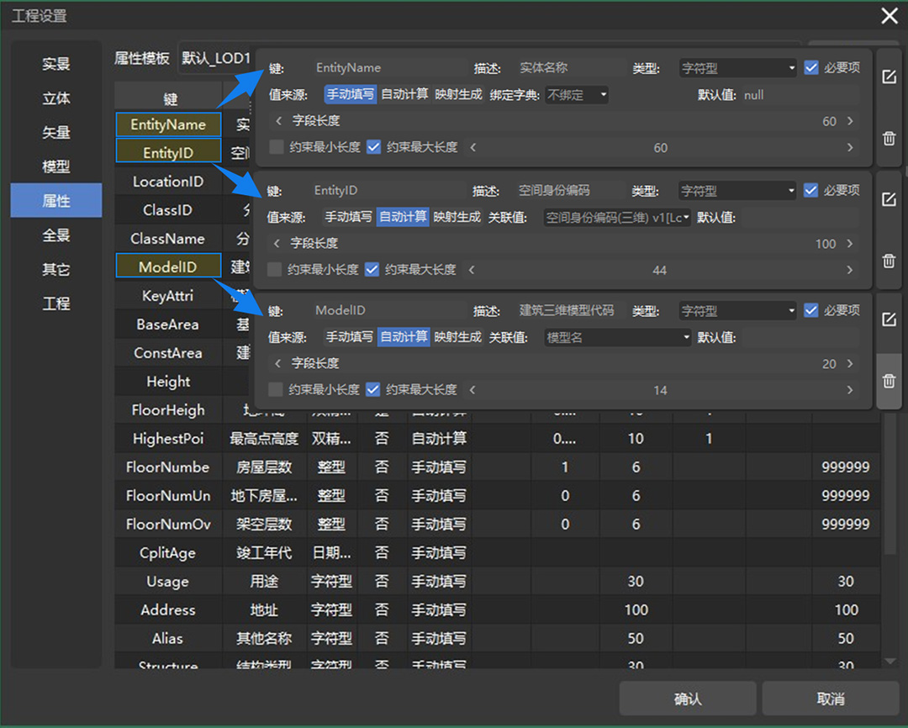Viewport: 908px width, 728px height.
Task: Select 手动填写 source for EntityName
Action: [350, 94]
